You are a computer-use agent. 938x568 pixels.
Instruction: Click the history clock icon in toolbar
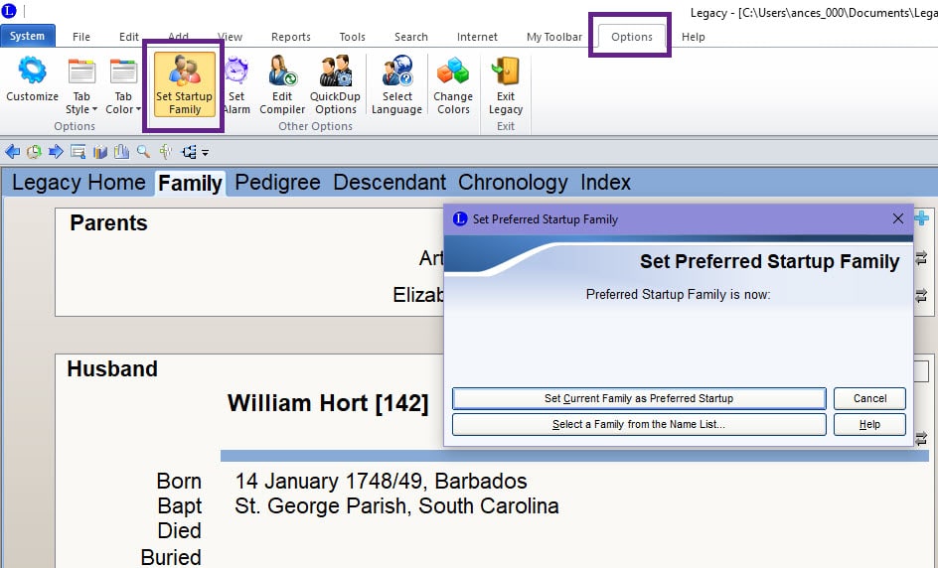click(34, 152)
